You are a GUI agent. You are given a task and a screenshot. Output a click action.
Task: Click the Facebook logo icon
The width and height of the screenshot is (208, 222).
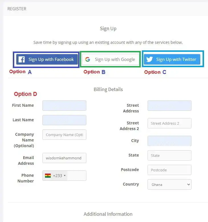coord(22,59)
